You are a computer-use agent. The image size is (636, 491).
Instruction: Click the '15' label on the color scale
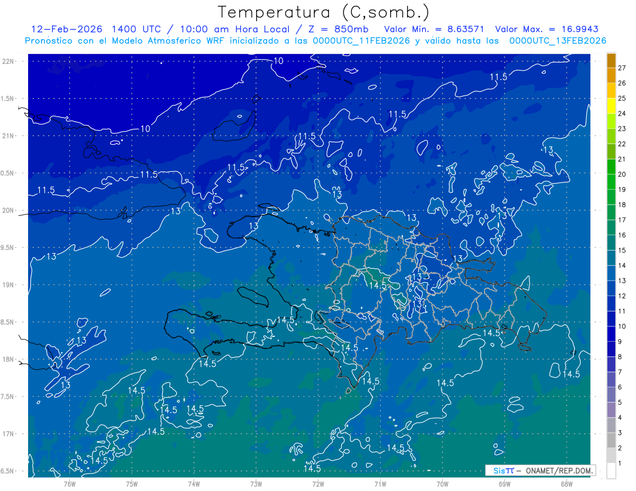622,250
